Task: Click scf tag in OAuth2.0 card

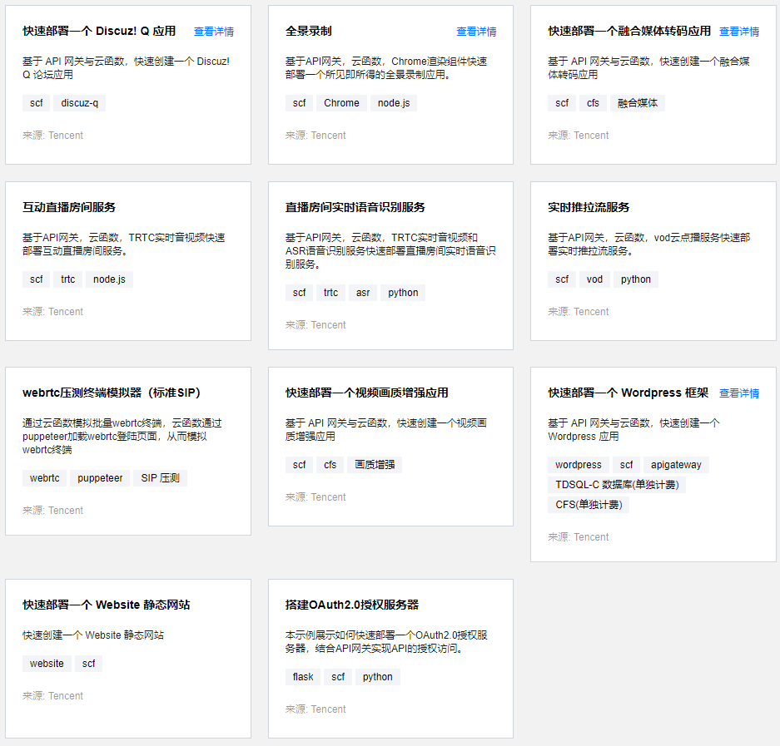Action: tap(338, 677)
